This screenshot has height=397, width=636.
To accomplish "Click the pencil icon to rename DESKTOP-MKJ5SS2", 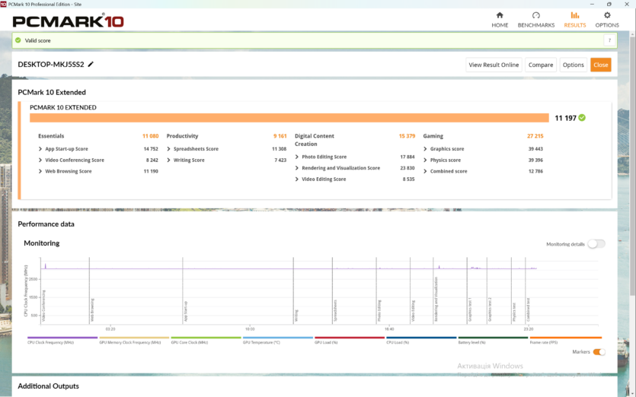I will 91,64.
